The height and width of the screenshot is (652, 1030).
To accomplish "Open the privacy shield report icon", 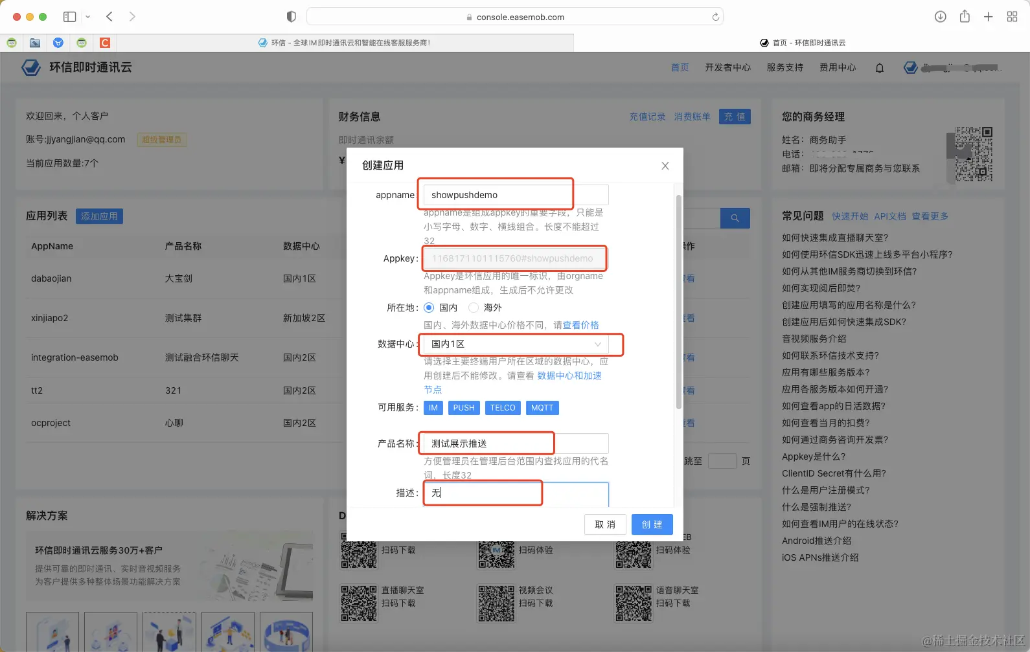I will click(x=292, y=17).
